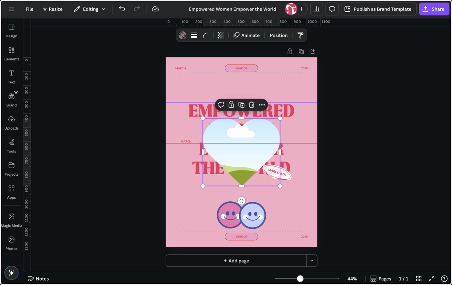Open the border style lines option
Viewport: 452px width, 285px height.
pyautogui.click(x=194, y=35)
